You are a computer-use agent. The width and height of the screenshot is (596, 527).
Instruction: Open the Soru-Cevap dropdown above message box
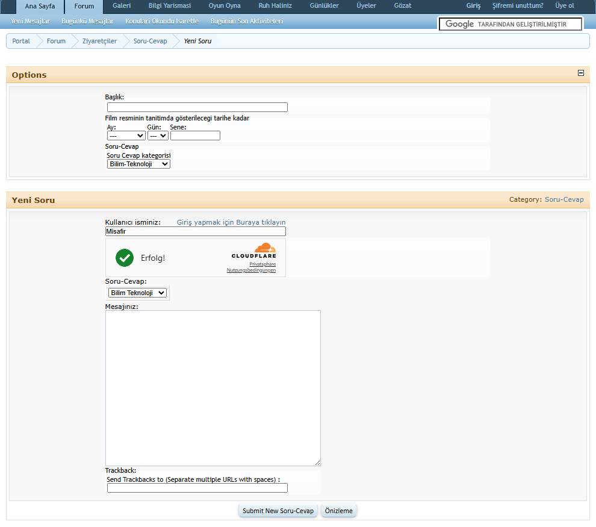pos(137,293)
